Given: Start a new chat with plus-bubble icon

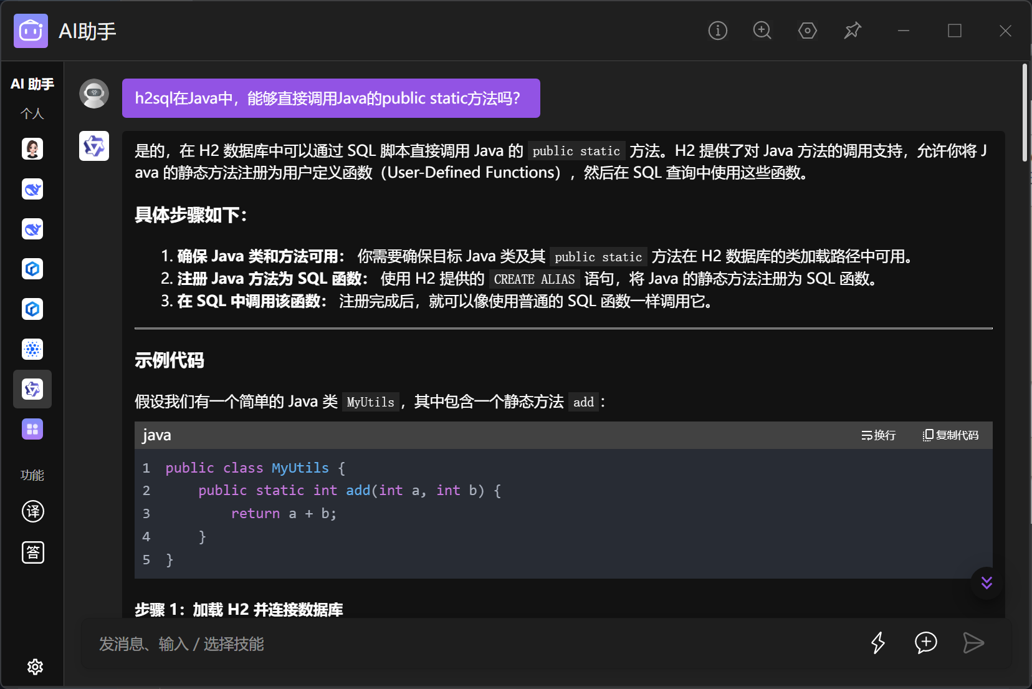Looking at the screenshot, I should (x=925, y=643).
